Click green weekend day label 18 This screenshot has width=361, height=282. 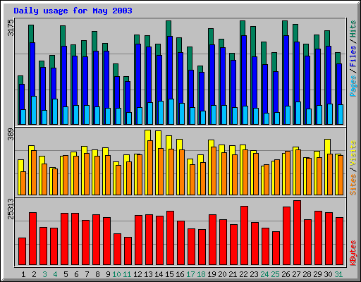click(201, 274)
